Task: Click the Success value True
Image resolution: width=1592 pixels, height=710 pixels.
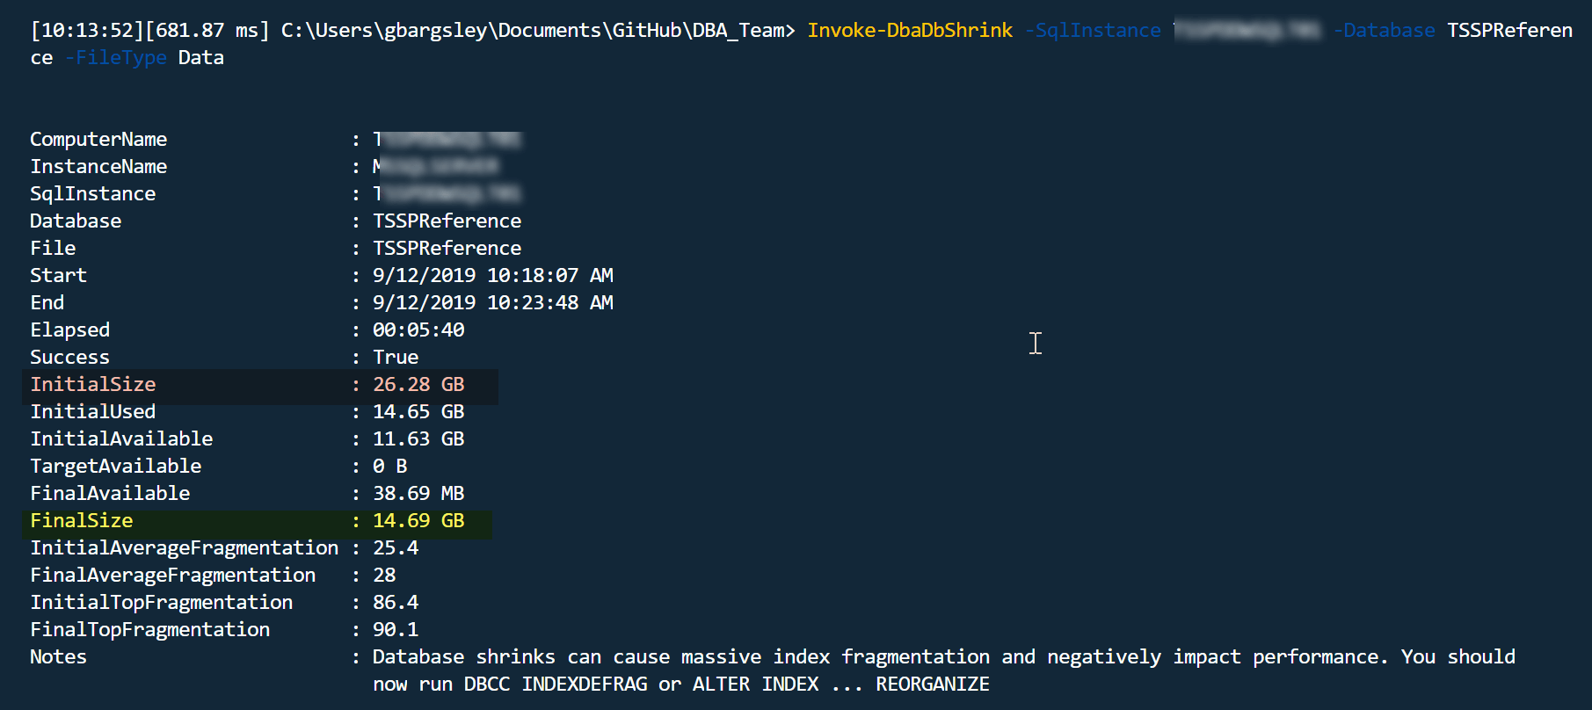Action: [x=396, y=357]
